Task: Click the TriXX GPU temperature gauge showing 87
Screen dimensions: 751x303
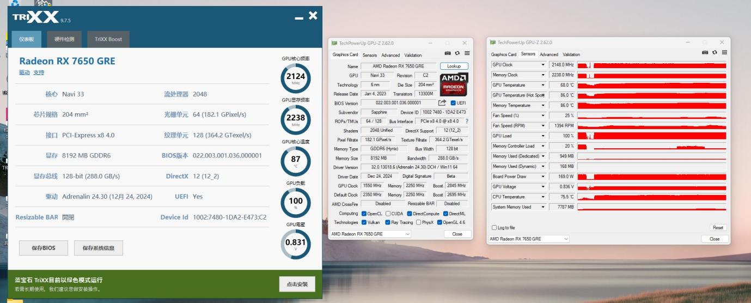Action: [x=296, y=161]
